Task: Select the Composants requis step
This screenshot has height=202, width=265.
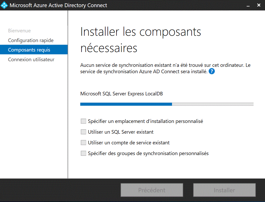Action: click(34, 49)
